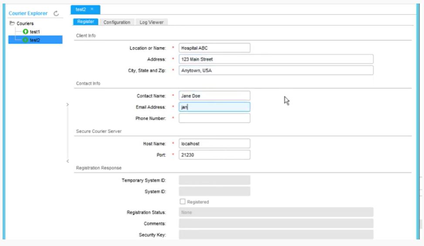Click the City, State and Zip field
This screenshot has height=246, width=424.
click(276, 71)
